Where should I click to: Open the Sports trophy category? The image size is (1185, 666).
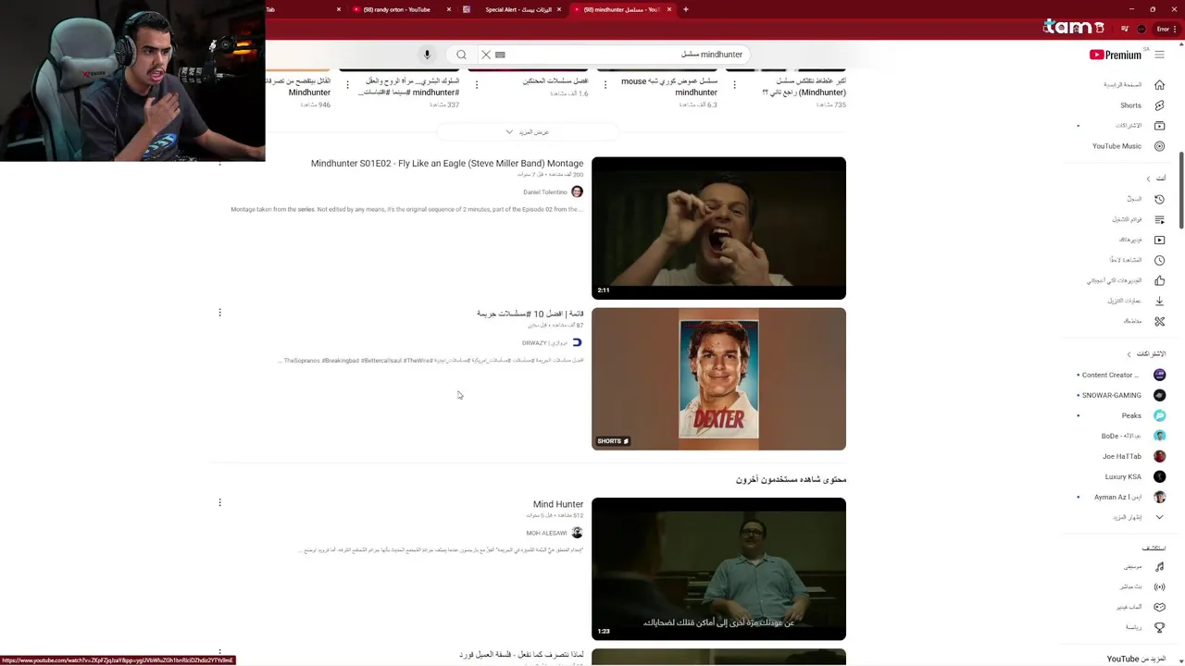(x=1159, y=627)
